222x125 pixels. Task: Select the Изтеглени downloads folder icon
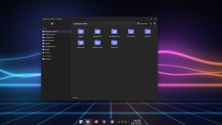(x=131, y=31)
